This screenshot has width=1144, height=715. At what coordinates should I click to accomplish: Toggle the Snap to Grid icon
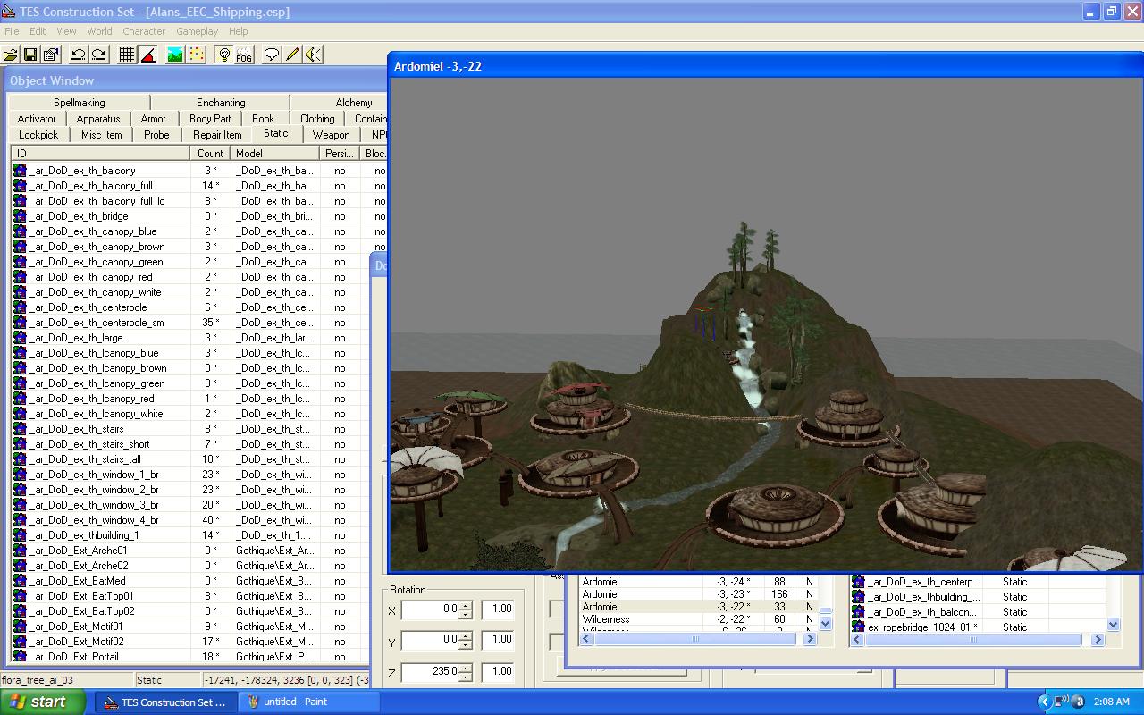click(127, 55)
